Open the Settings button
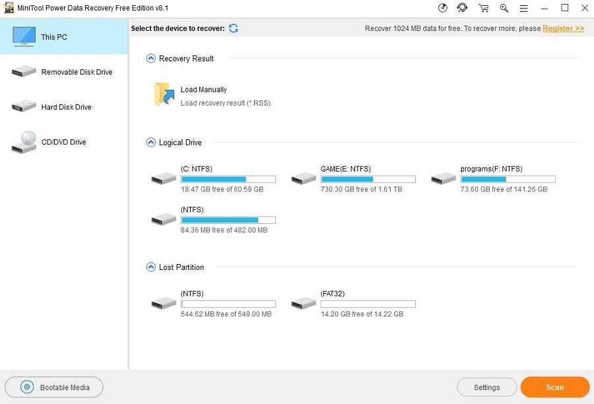 [x=486, y=387]
